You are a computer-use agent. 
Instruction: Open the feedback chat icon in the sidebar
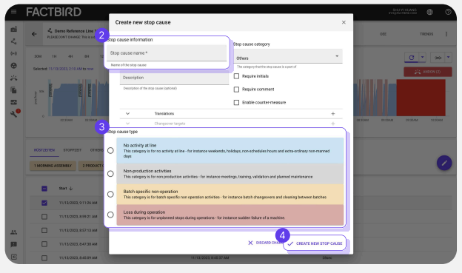13,244
